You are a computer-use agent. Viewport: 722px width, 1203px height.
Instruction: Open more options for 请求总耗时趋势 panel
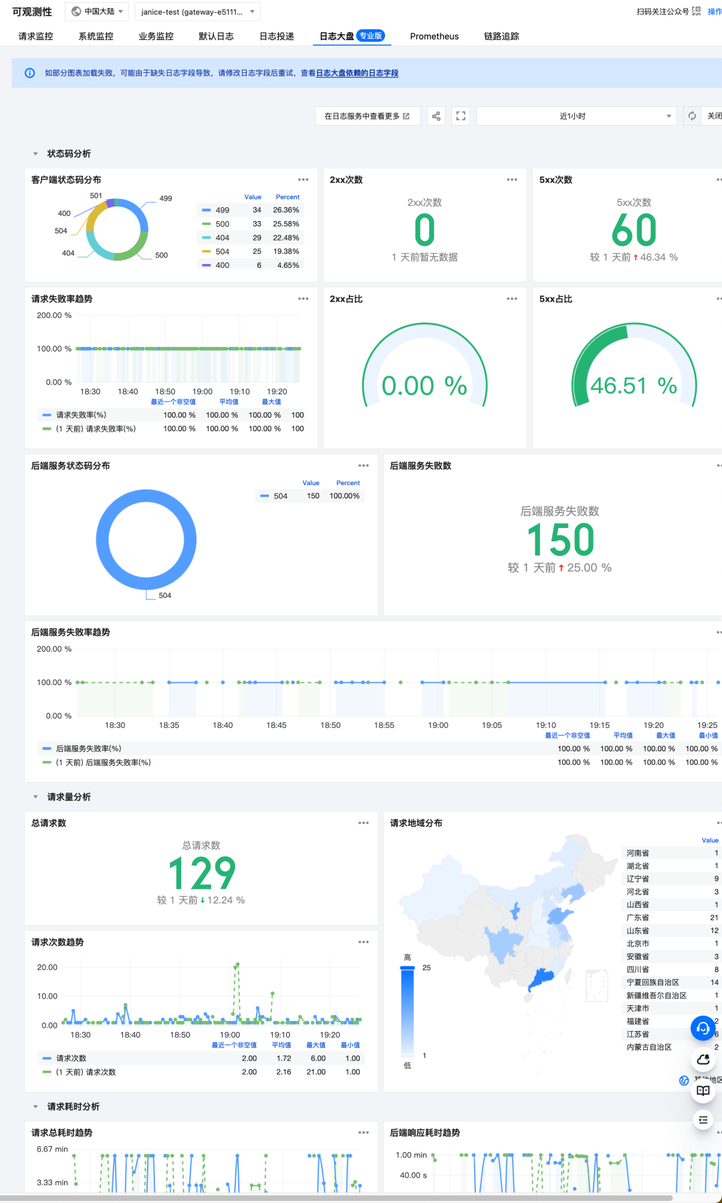[x=364, y=1132]
